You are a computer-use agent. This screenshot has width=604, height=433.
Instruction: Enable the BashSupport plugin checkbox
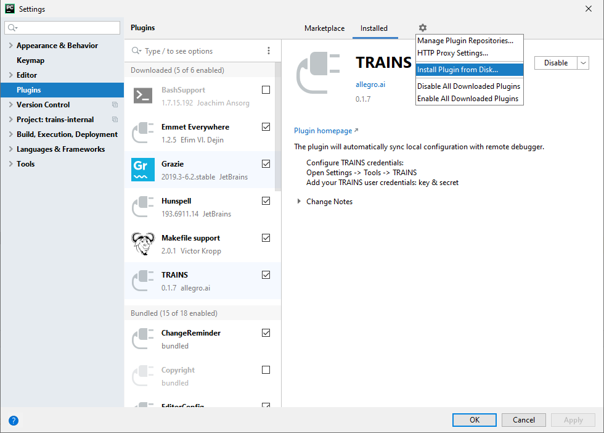[x=266, y=90]
